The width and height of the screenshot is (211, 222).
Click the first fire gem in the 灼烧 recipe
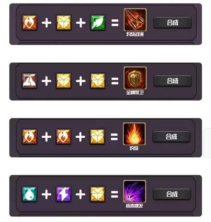(x=30, y=137)
